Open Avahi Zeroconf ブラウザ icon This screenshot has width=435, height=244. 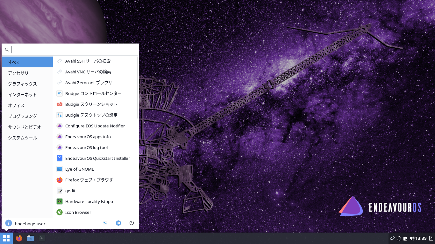pos(60,83)
